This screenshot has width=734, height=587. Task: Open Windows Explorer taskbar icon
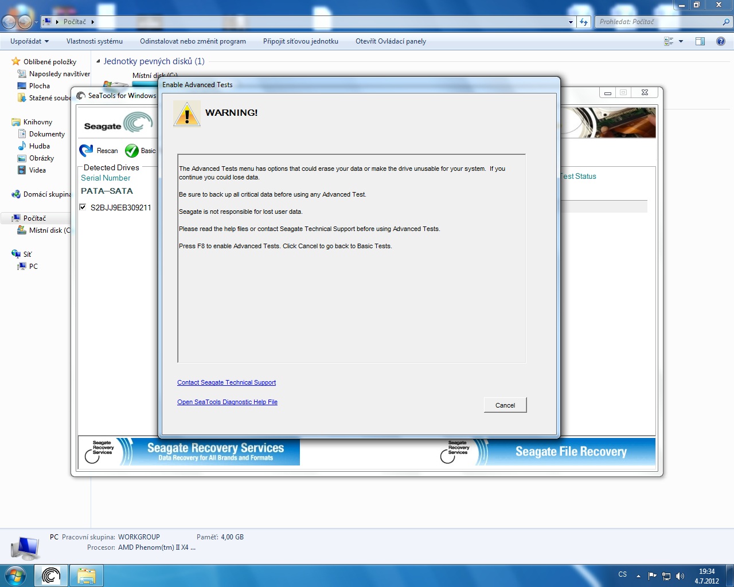click(x=87, y=576)
